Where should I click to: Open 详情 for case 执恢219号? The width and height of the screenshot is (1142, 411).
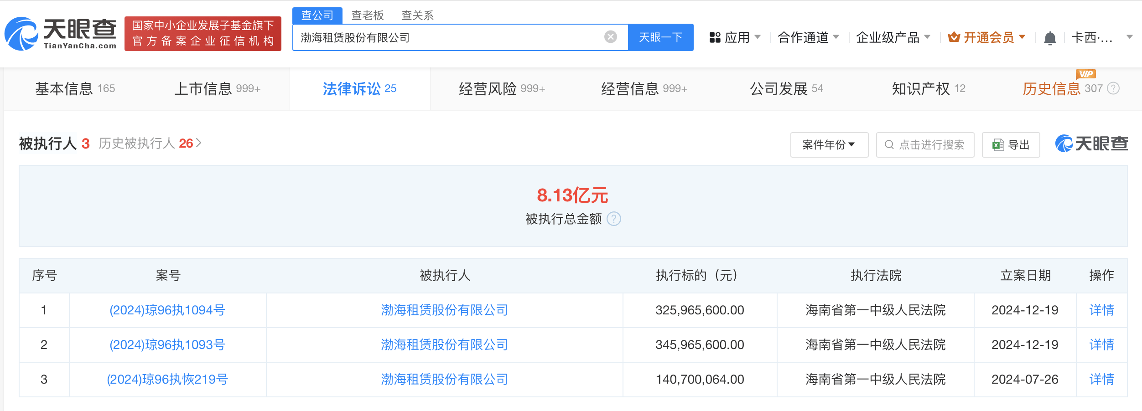pos(1101,380)
